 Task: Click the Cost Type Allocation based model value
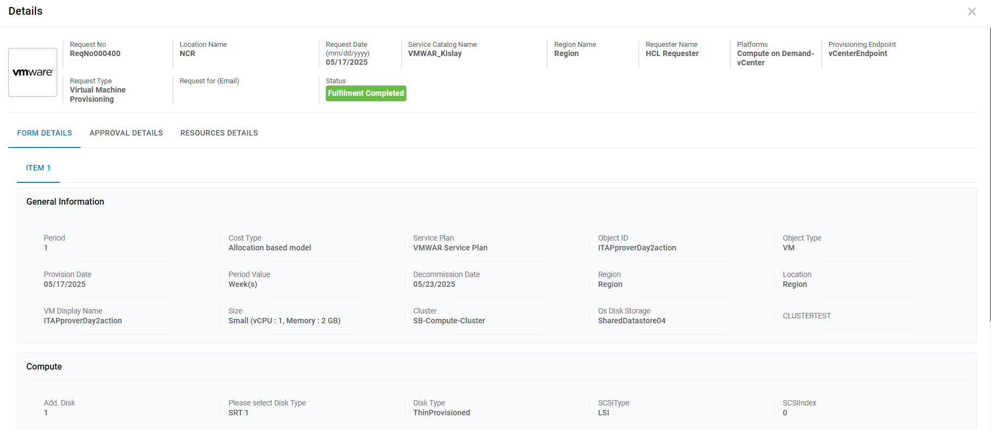pyautogui.click(x=270, y=248)
